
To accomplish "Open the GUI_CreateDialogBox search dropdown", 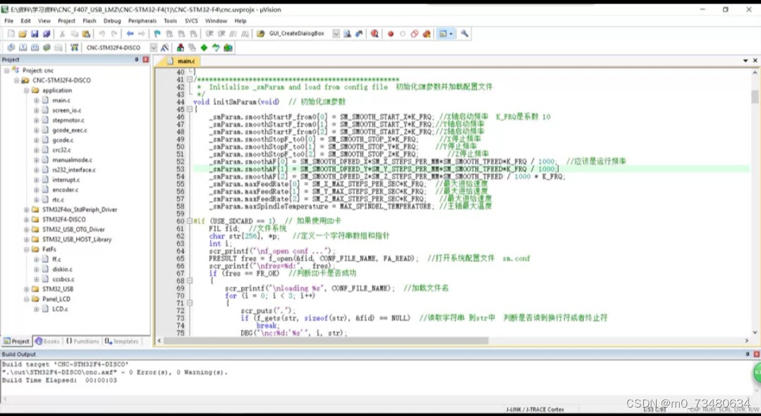I will tap(336, 34).
